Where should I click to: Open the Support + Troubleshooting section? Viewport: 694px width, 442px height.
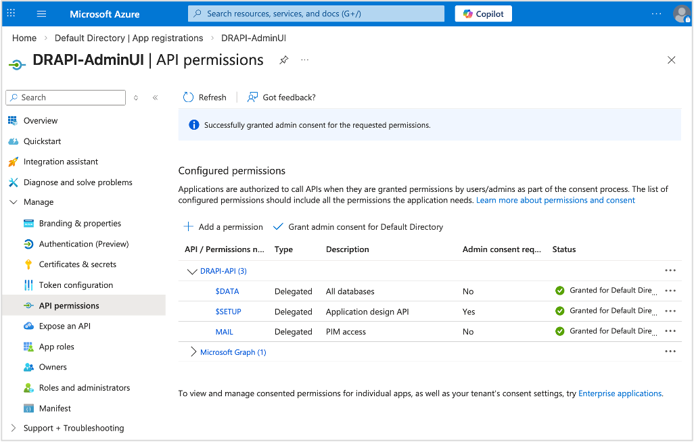(x=68, y=428)
